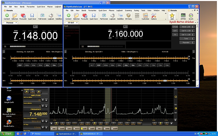
Task: Click Fine tuning slider handle in Perseus HRD
Action: (x=55, y=58)
